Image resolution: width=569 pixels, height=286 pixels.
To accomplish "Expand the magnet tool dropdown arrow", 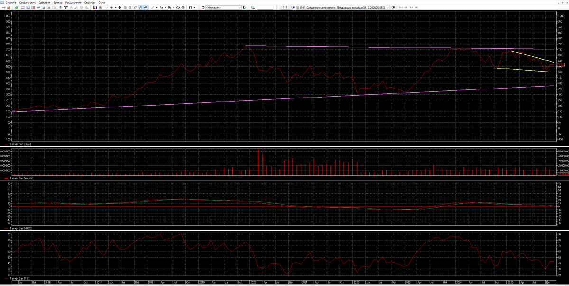I will tap(195, 8).
